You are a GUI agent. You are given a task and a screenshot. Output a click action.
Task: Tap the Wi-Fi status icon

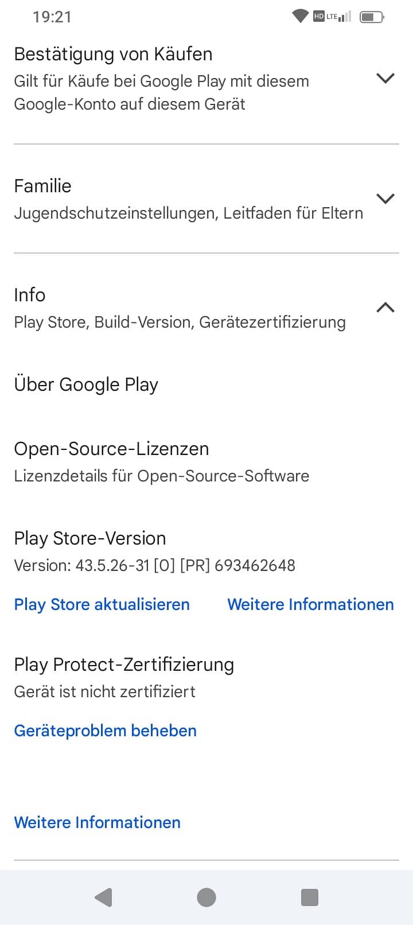300,16
